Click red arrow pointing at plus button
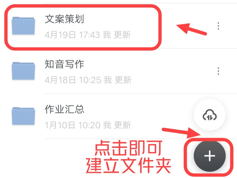Viewport: 237px width, 178px height. point(181,133)
